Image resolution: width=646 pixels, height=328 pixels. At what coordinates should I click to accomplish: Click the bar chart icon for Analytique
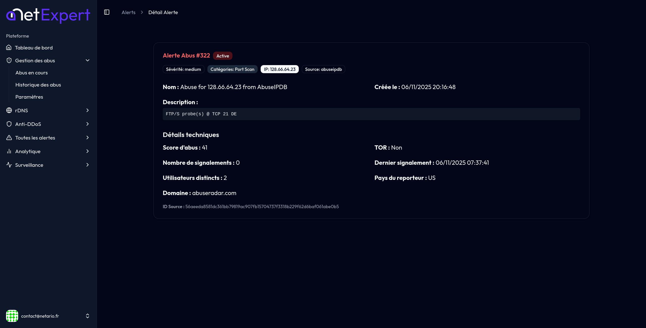pyautogui.click(x=9, y=151)
